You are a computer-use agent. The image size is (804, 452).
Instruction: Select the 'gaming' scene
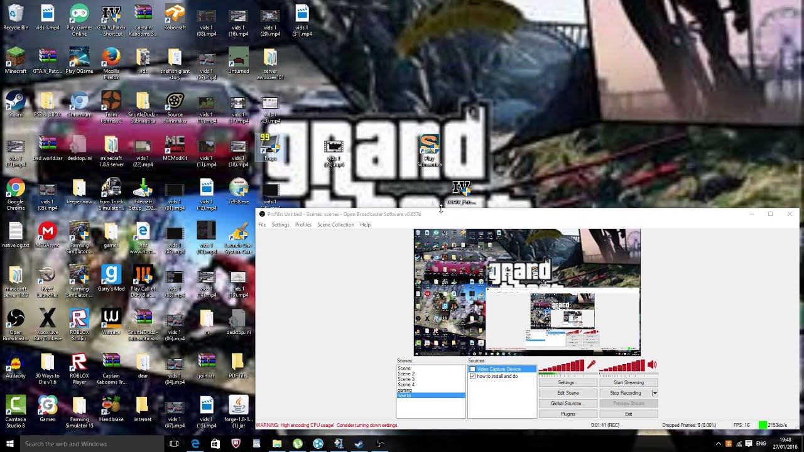coord(431,390)
